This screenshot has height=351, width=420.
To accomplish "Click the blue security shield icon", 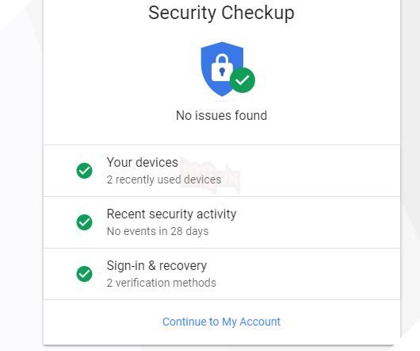I will (222, 69).
